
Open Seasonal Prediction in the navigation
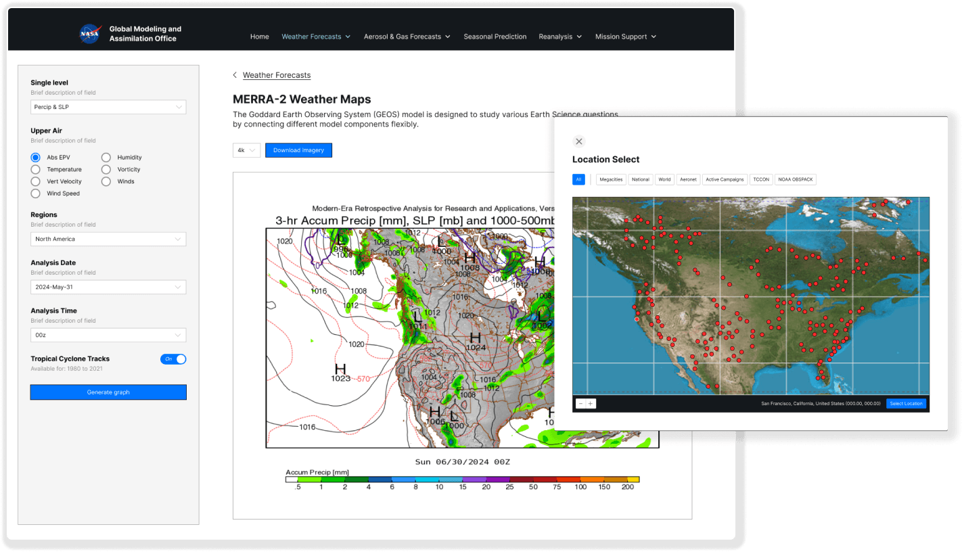click(x=495, y=37)
